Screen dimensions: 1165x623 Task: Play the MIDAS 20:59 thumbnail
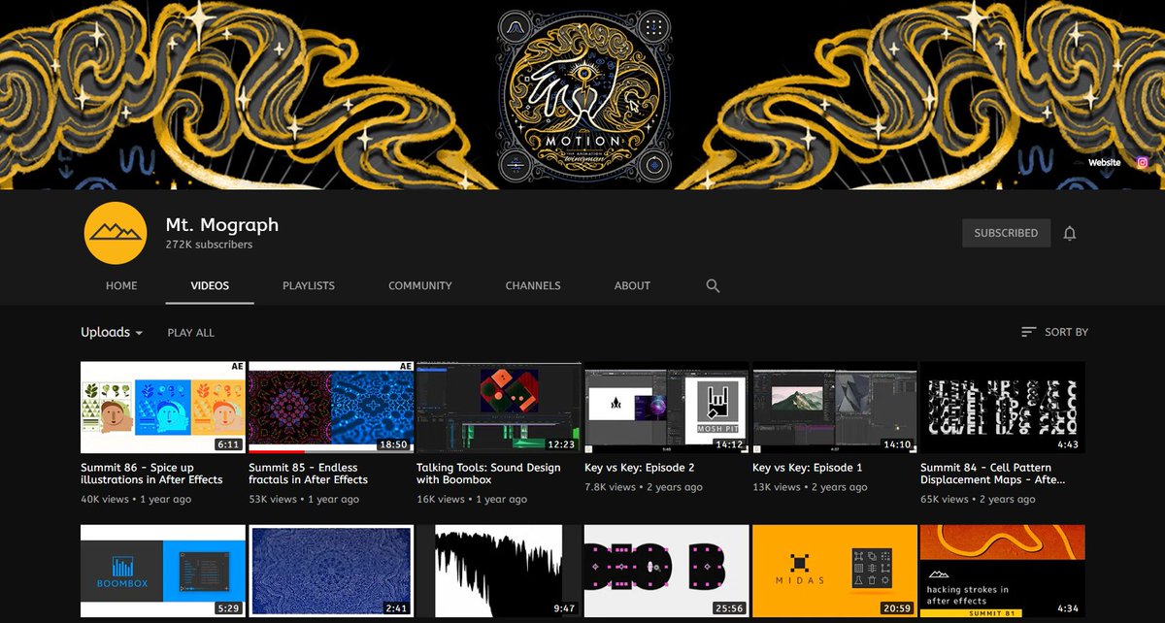(x=835, y=573)
